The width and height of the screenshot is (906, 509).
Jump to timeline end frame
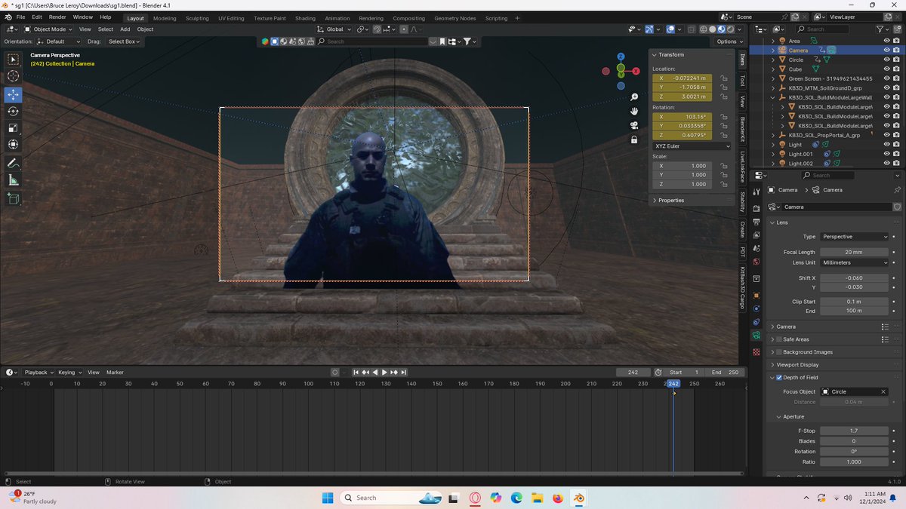[403, 373]
